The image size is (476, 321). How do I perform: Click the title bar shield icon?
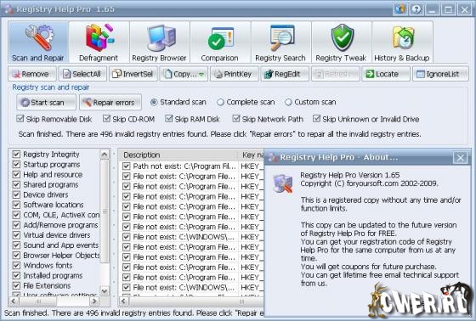400,9
